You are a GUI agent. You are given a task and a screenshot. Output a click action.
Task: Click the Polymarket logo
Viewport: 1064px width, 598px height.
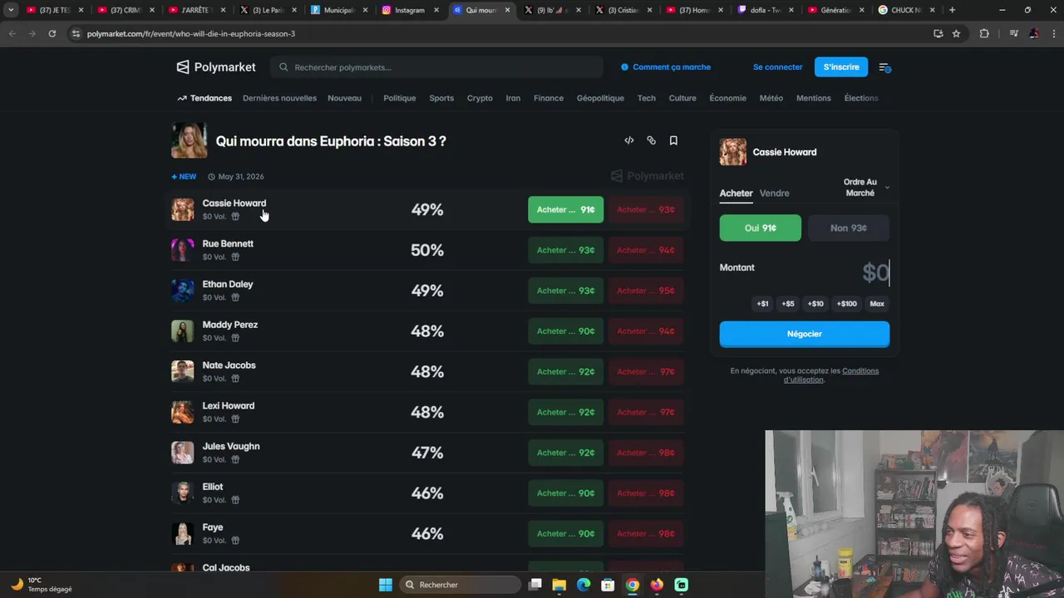216,67
